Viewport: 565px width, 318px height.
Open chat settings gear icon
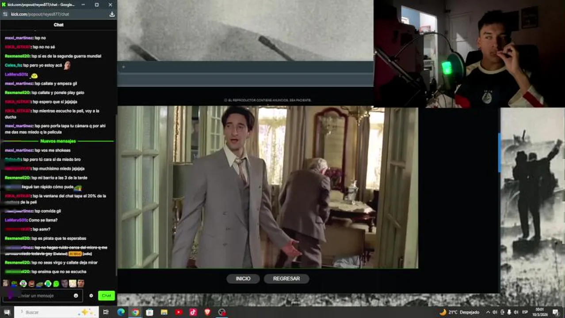[x=91, y=295]
